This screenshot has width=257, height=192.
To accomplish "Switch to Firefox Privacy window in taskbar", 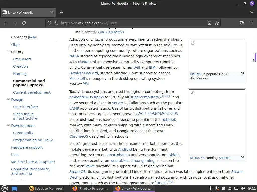I will [x=90, y=188].
